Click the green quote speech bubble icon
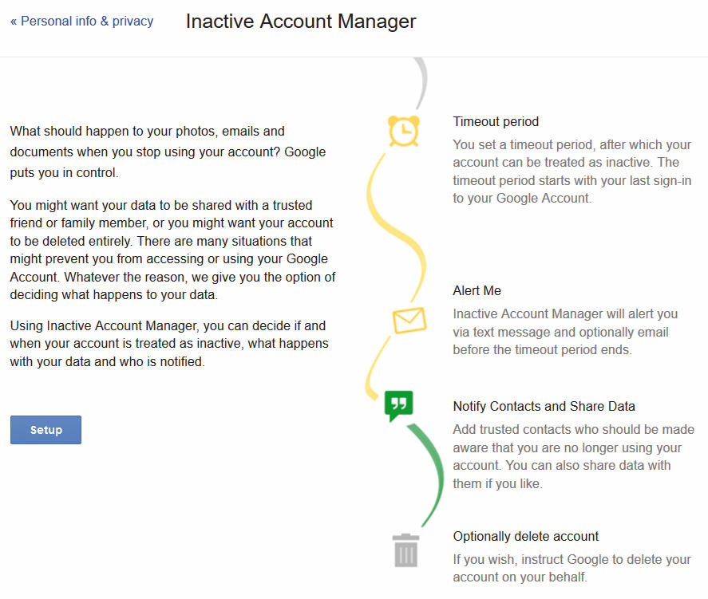The height and width of the screenshot is (599, 708). click(x=399, y=405)
